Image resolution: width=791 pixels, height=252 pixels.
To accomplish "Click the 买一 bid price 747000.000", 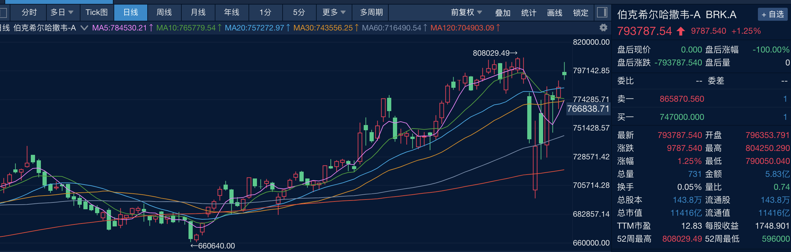I will point(682,117).
